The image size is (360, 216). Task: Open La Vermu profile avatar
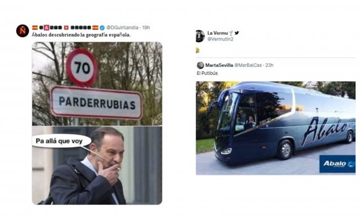[x=200, y=36]
